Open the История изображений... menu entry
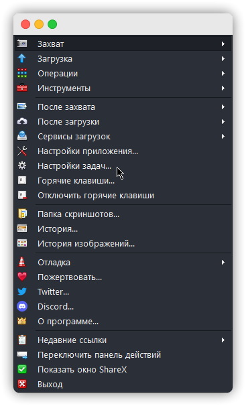Screen dimensions: 246x406 (86, 244)
